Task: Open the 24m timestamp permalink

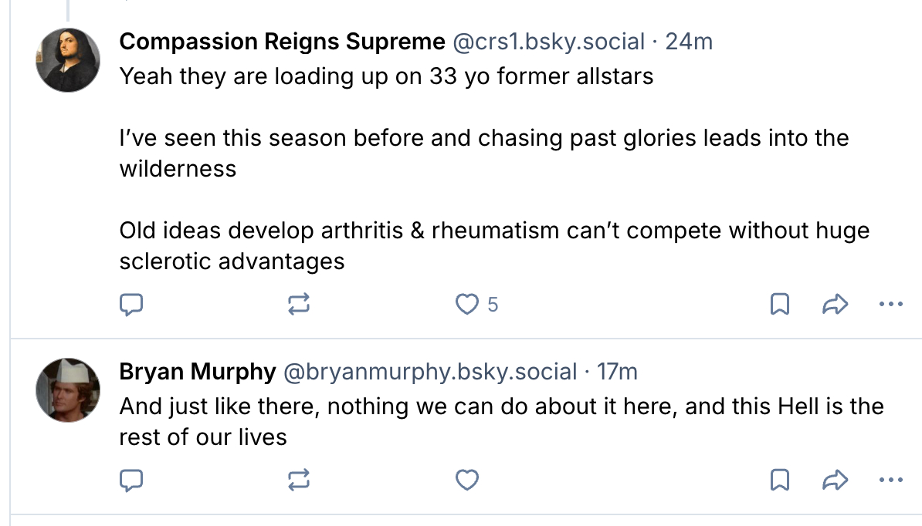Action: pyautogui.click(x=689, y=42)
